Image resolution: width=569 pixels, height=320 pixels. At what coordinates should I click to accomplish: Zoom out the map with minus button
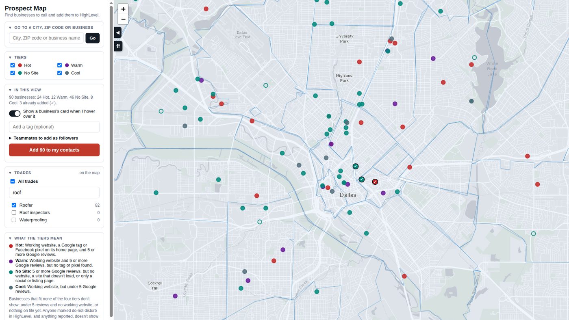(123, 19)
